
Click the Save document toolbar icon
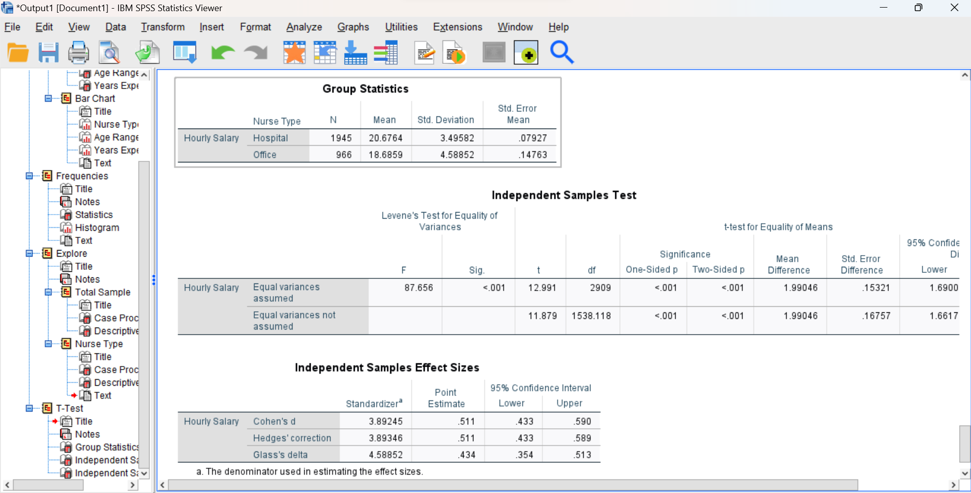point(49,53)
